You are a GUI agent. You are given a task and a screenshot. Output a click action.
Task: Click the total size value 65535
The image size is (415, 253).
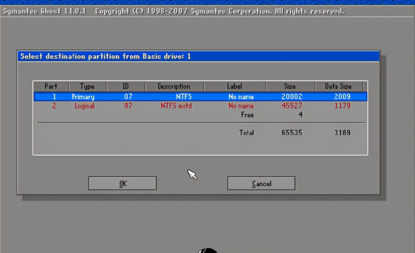pos(292,132)
